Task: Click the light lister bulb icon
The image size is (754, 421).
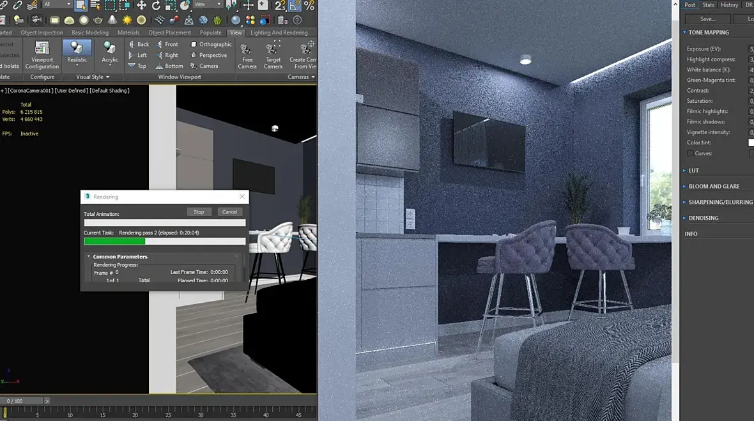Action: point(19,20)
